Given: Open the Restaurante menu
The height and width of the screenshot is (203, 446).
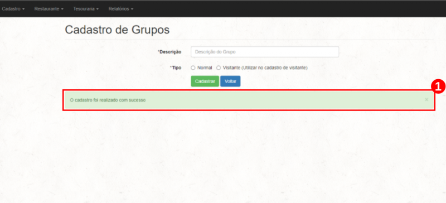Looking at the screenshot, I should (x=49, y=9).
